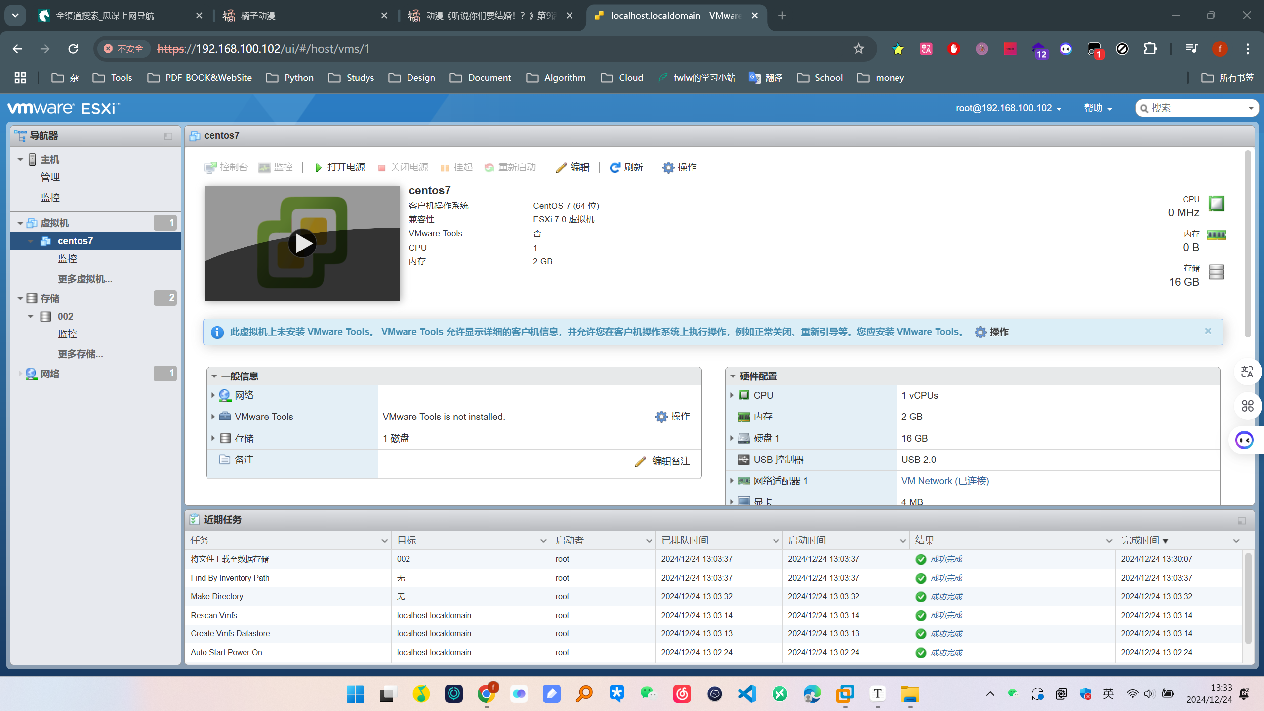Launch Visual Studio Code from taskbar

(x=747, y=694)
